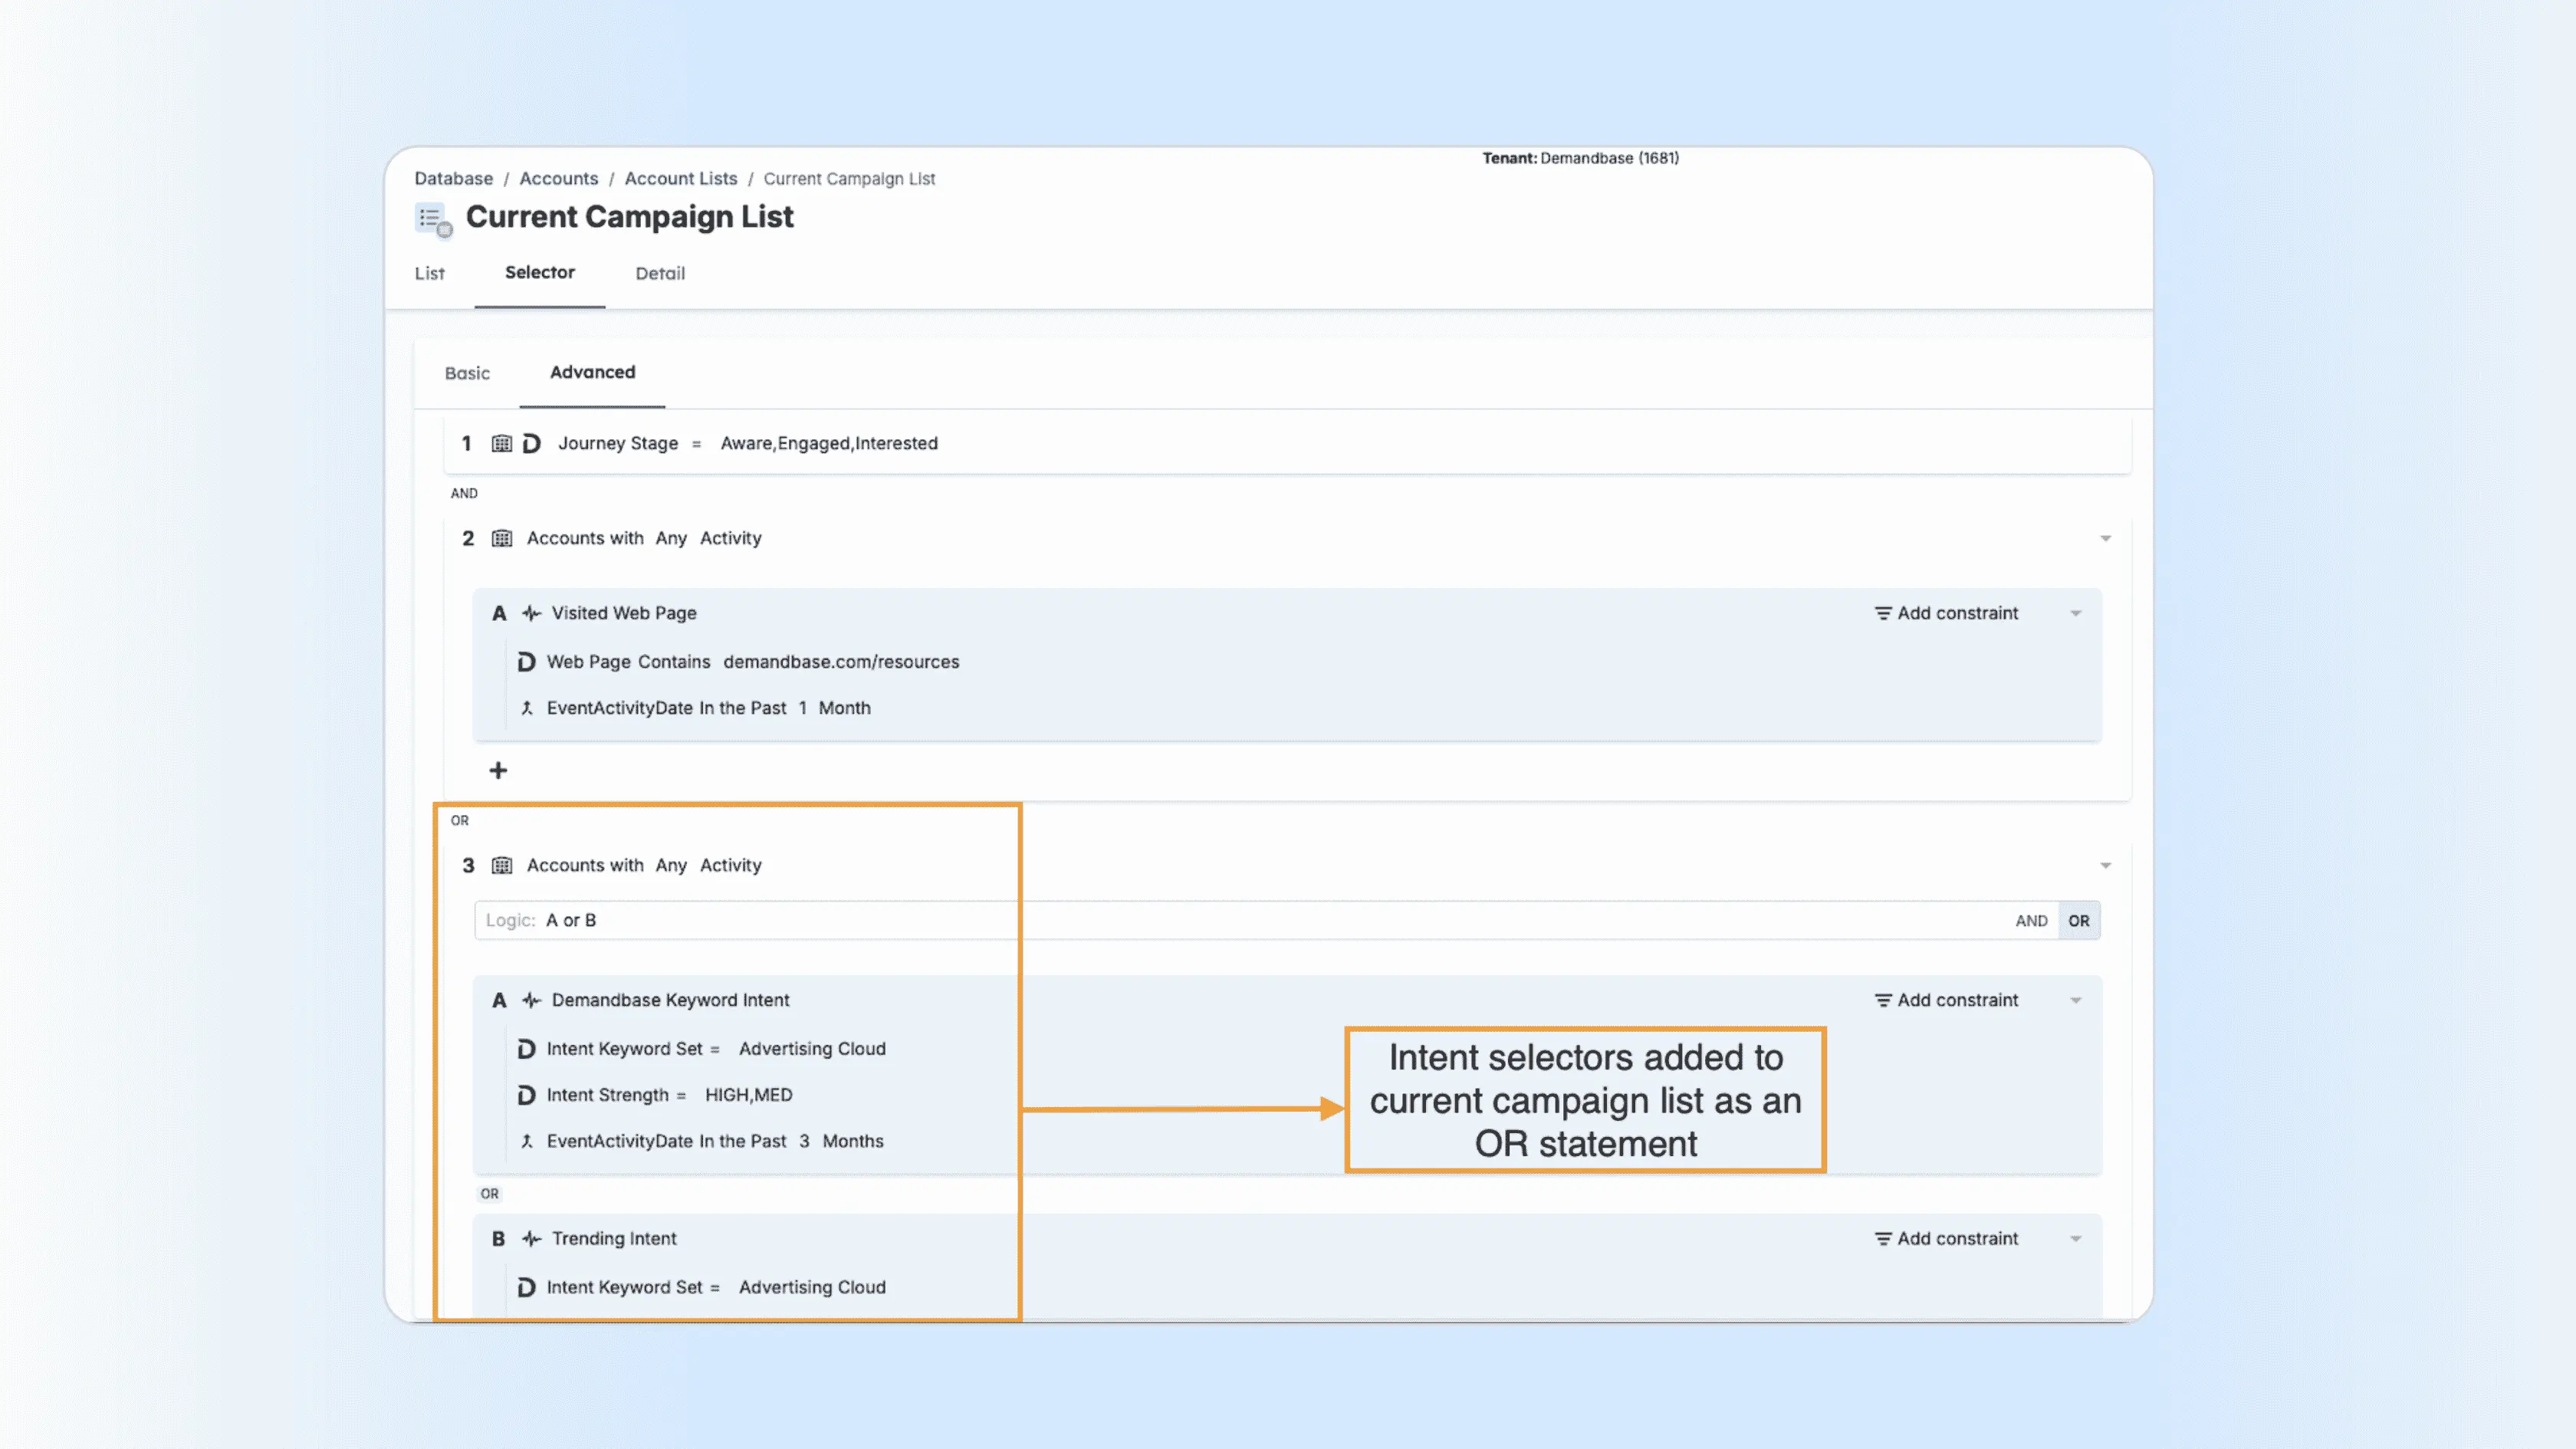Set row 3 logic to OR

click(x=2079, y=921)
